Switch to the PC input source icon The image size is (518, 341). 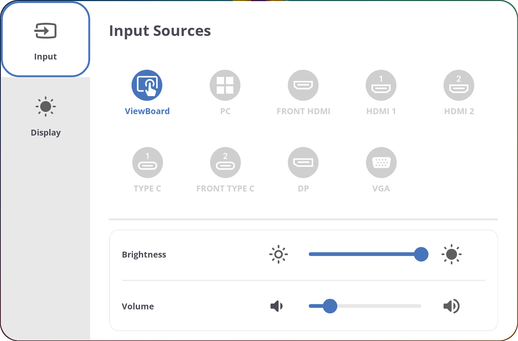[x=225, y=85]
